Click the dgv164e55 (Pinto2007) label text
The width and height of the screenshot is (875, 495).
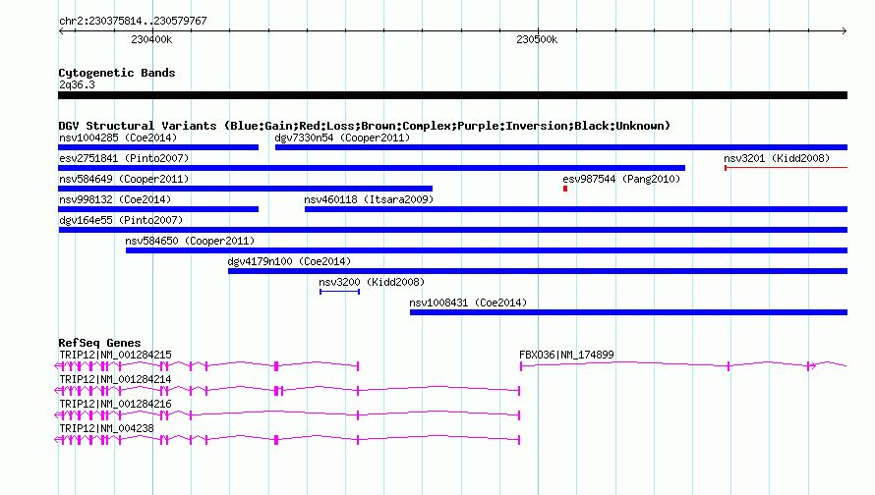pos(121,220)
